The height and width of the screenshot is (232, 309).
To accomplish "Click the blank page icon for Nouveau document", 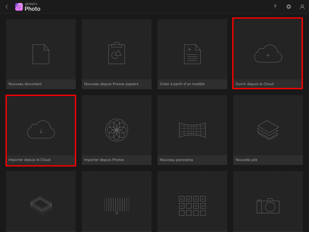I will click(x=41, y=54).
